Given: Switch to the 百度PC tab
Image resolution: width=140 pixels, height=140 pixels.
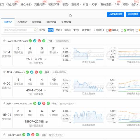Looking at the screenshot, I should [8, 22].
